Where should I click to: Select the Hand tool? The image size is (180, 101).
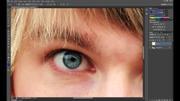tap(8, 58)
